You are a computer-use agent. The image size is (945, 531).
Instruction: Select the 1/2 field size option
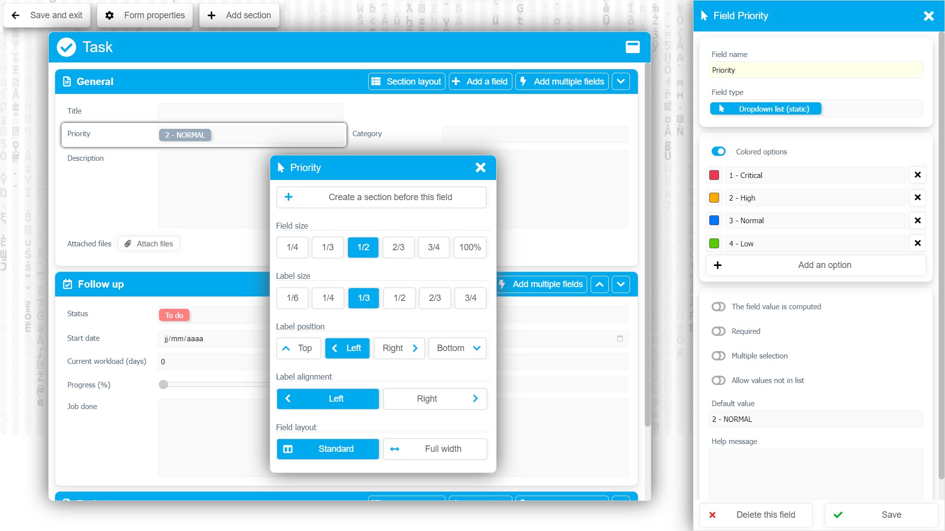point(363,246)
